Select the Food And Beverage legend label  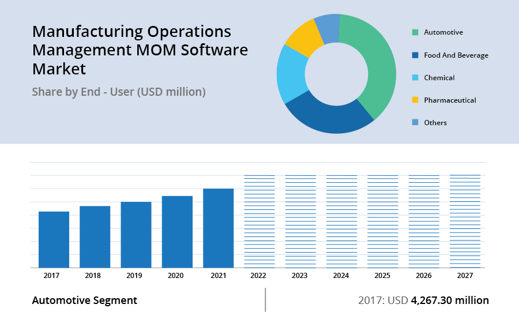[x=456, y=55]
